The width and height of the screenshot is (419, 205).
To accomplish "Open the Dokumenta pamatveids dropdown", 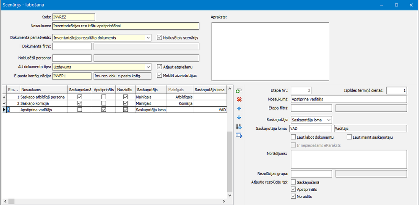I will pos(148,38).
